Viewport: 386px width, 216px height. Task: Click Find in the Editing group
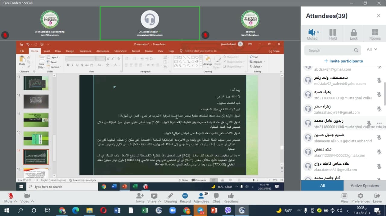tap(254, 57)
